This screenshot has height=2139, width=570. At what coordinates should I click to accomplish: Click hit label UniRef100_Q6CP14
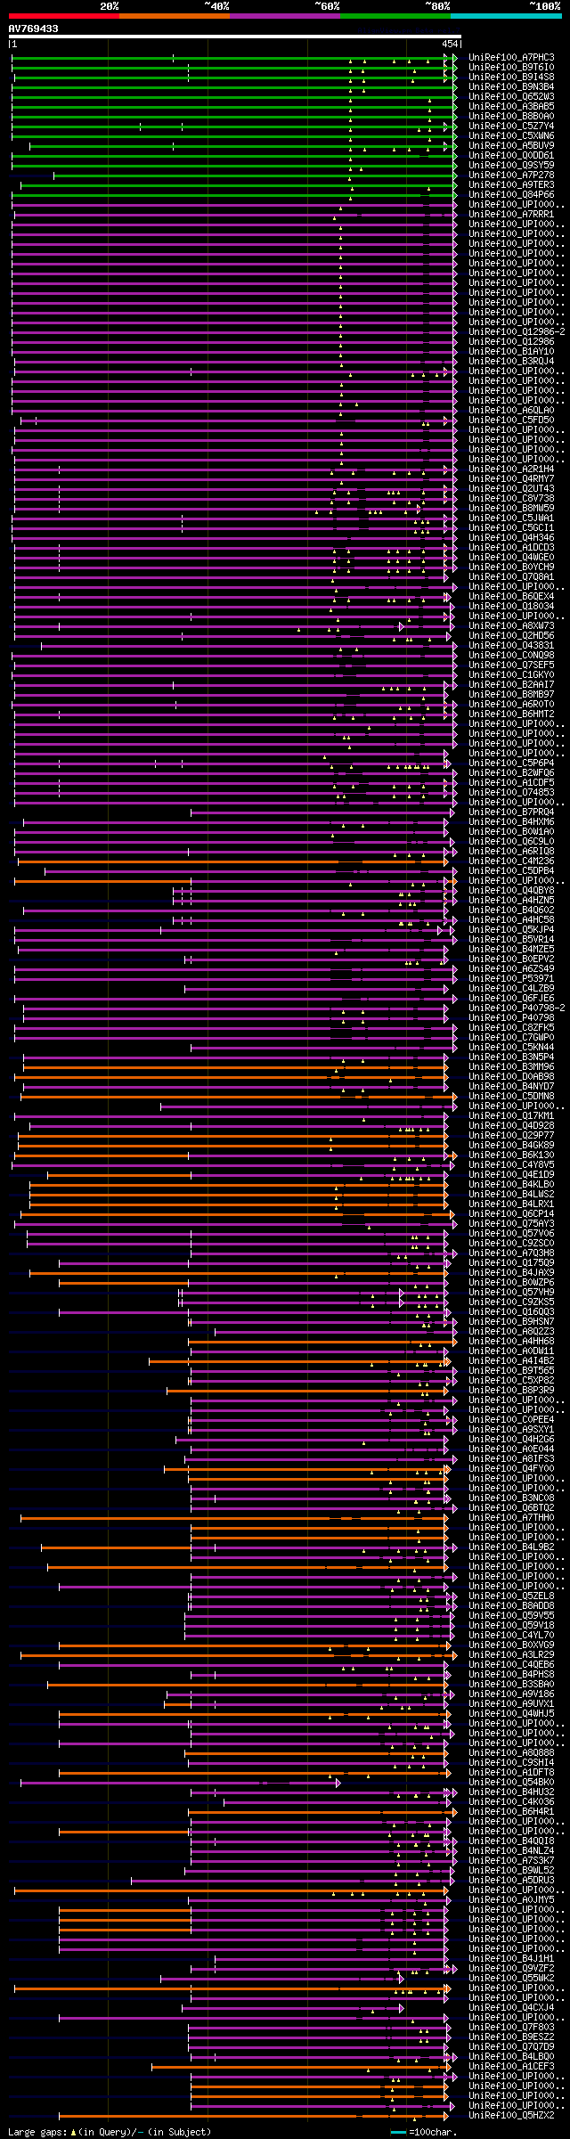click(511, 1213)
